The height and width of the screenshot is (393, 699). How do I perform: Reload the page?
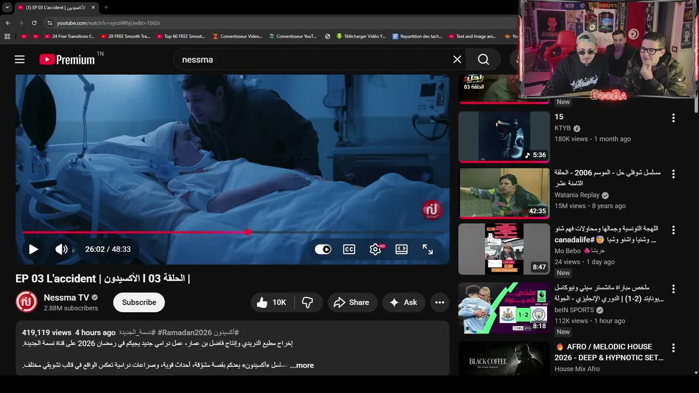coord(34,23)
